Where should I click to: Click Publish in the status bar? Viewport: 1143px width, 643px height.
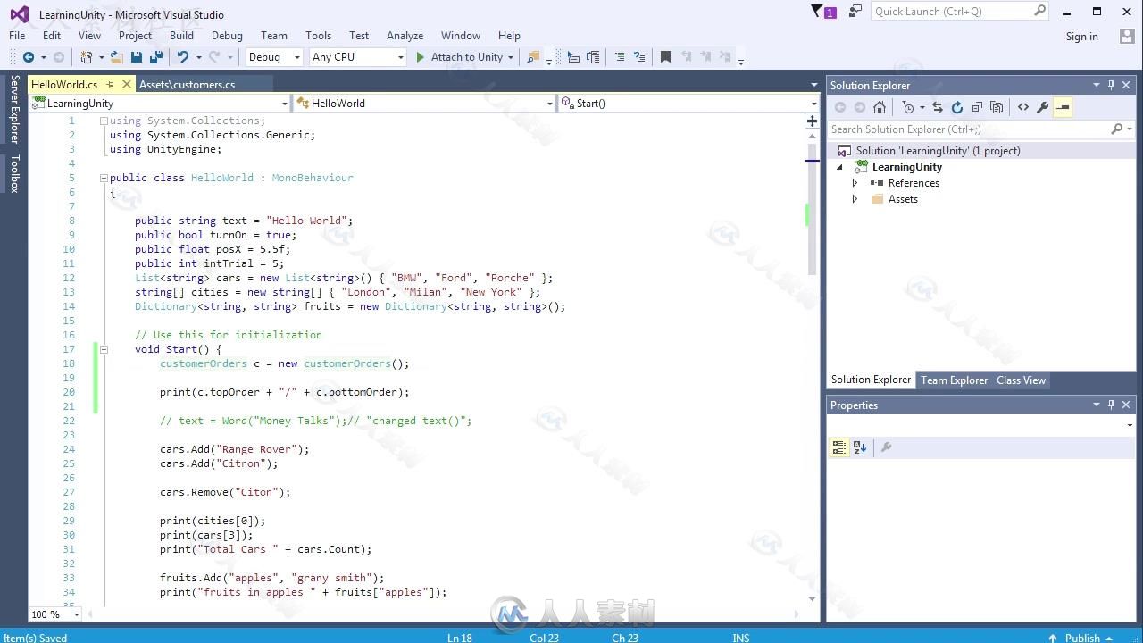pos(1081,638)
